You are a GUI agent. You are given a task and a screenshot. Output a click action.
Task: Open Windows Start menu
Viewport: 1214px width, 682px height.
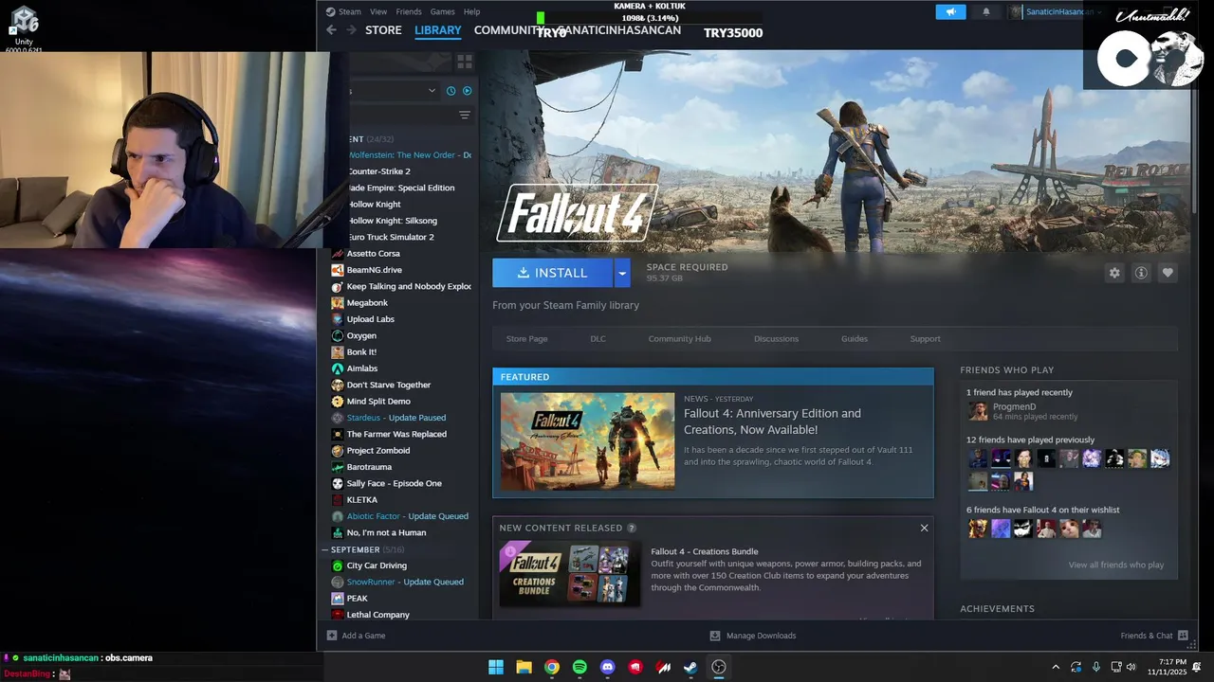(496, 667)
